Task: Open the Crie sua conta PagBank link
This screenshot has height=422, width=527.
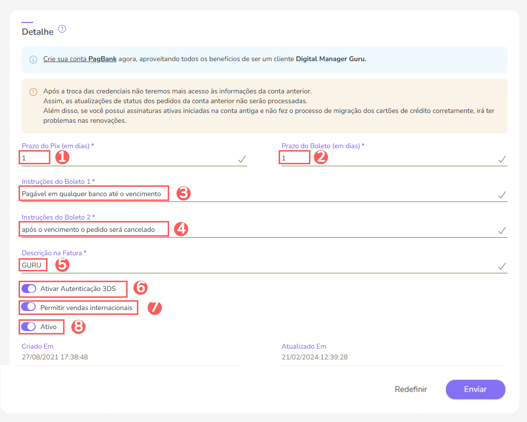Action: [80, 59]
